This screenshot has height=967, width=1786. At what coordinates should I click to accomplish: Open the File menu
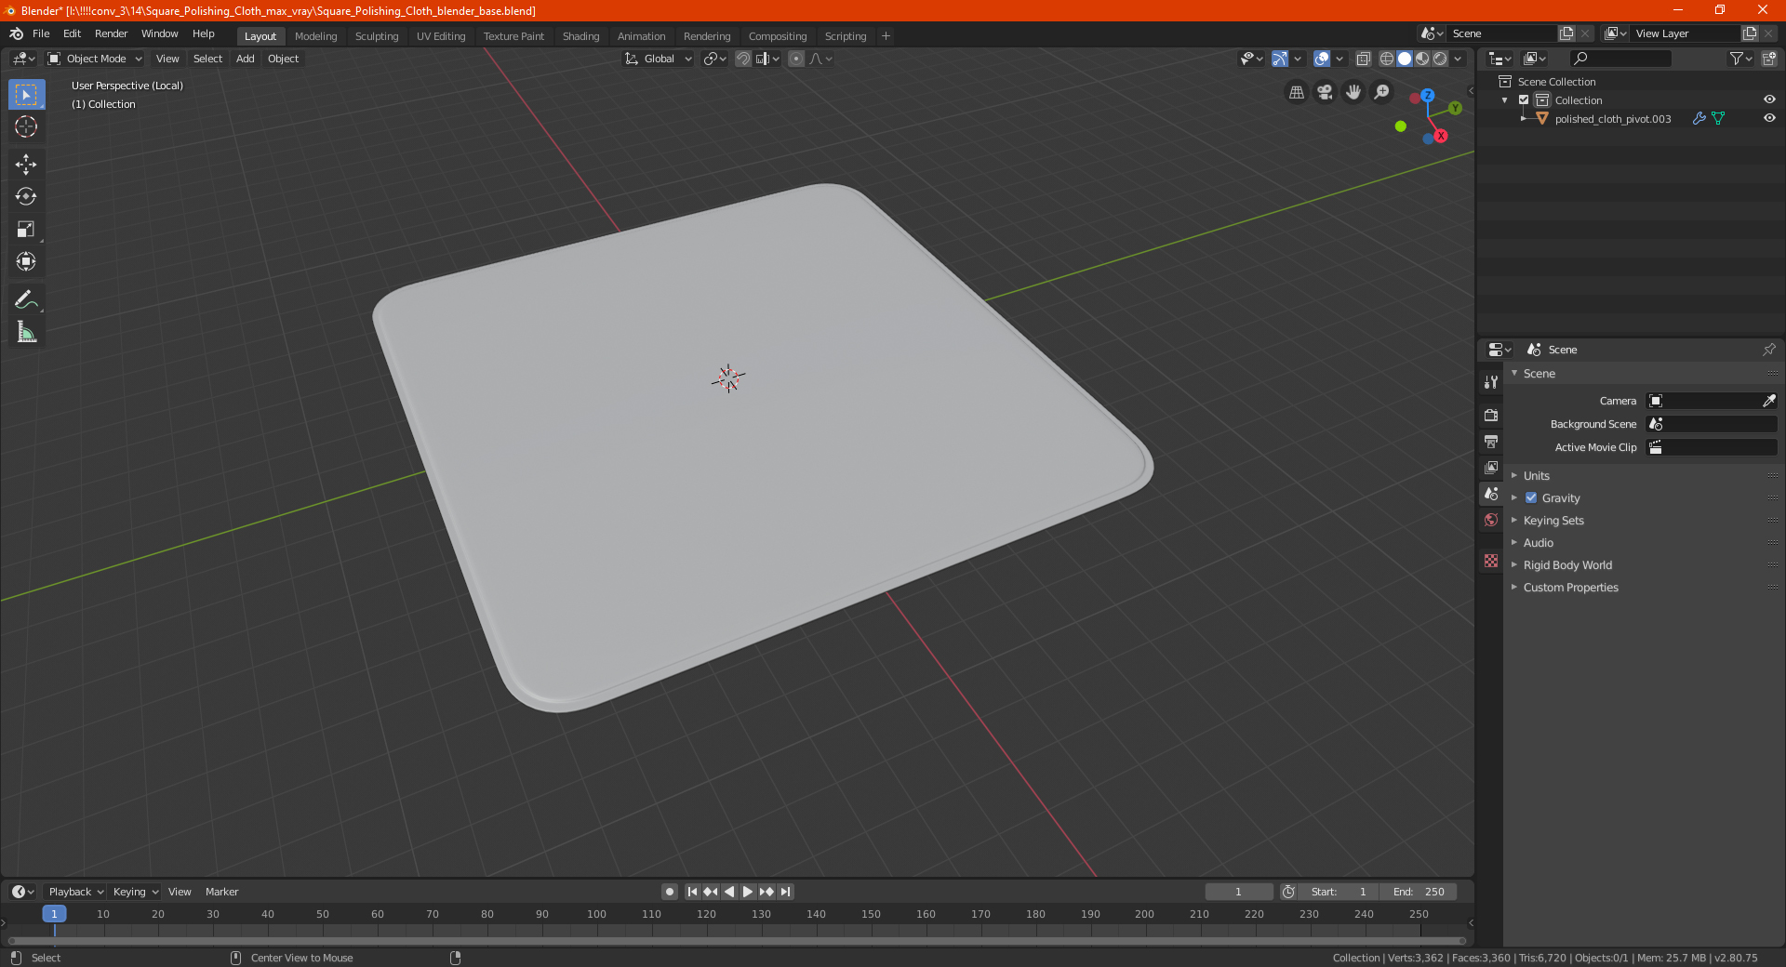[41, 33]
